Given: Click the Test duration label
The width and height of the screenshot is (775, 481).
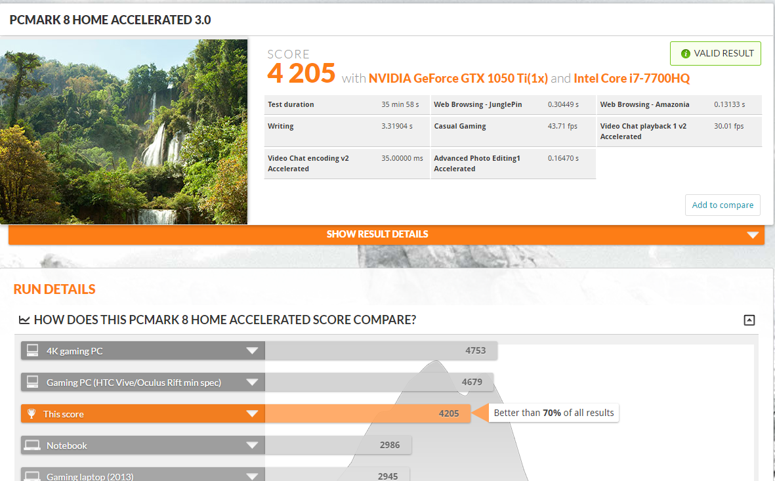Looking at the screenshot, I should [x=291, y=104].
